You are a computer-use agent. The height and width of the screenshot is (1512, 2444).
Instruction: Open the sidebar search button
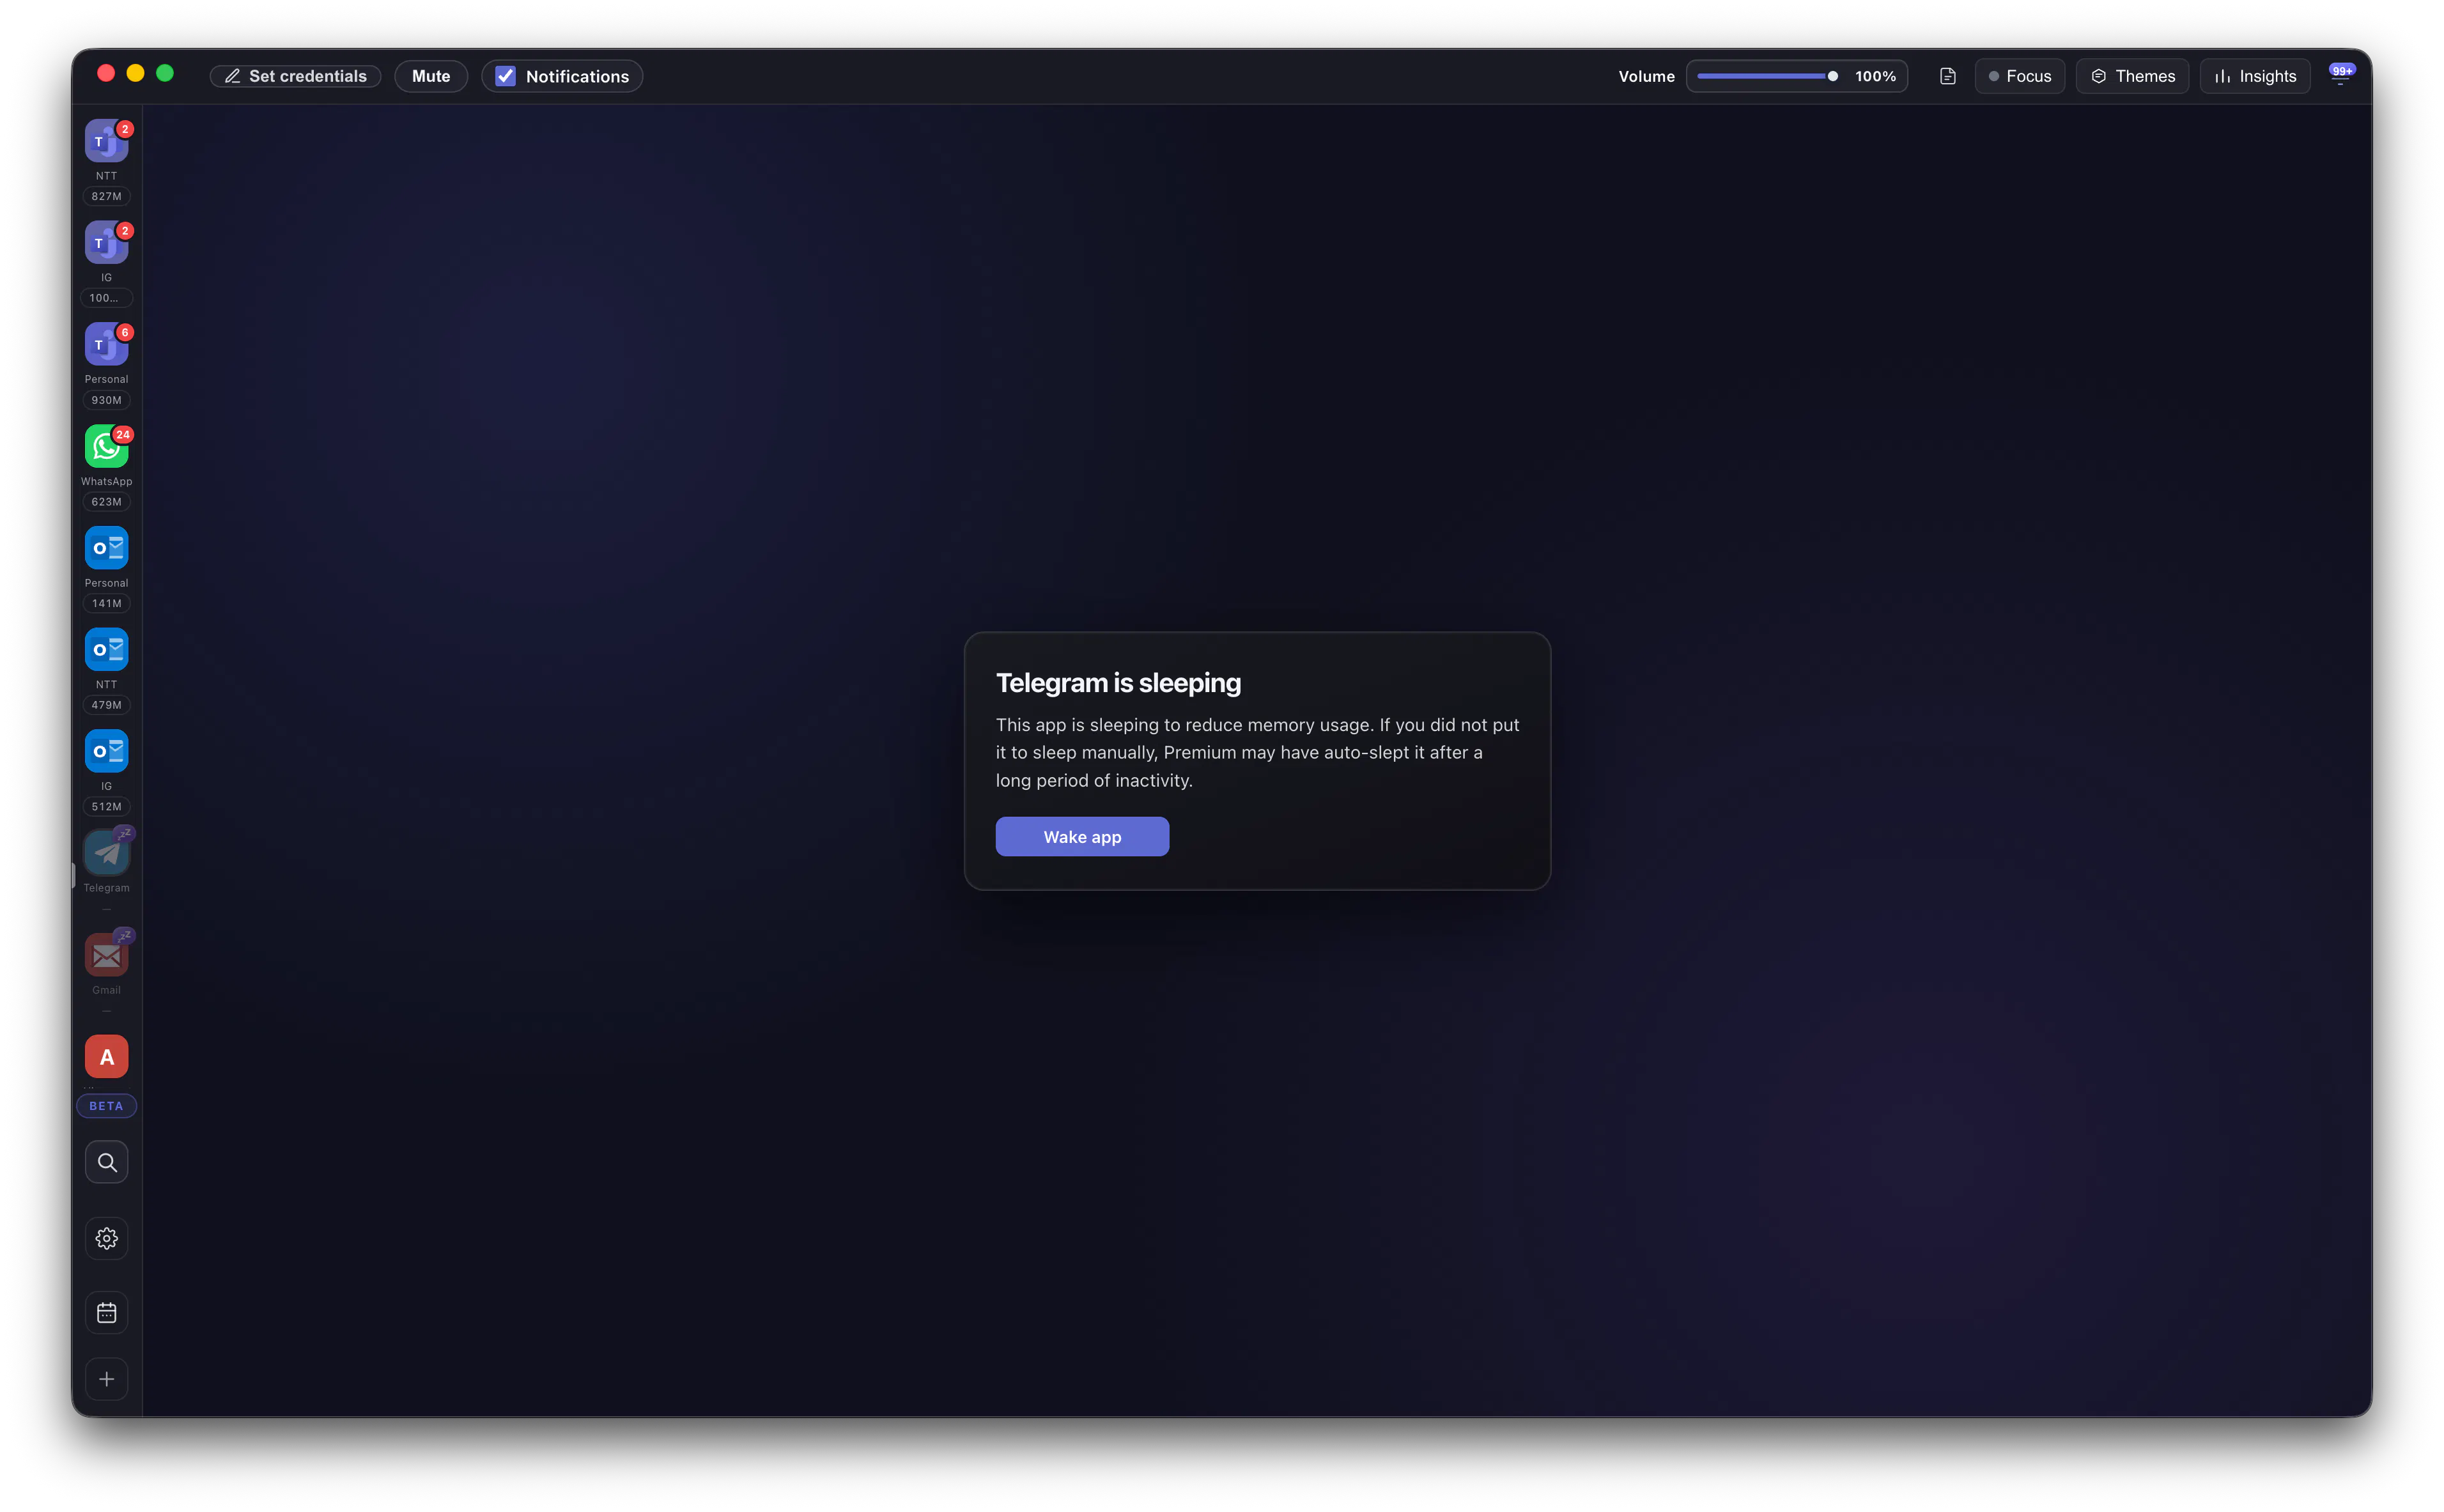[x=106, y=1163]
